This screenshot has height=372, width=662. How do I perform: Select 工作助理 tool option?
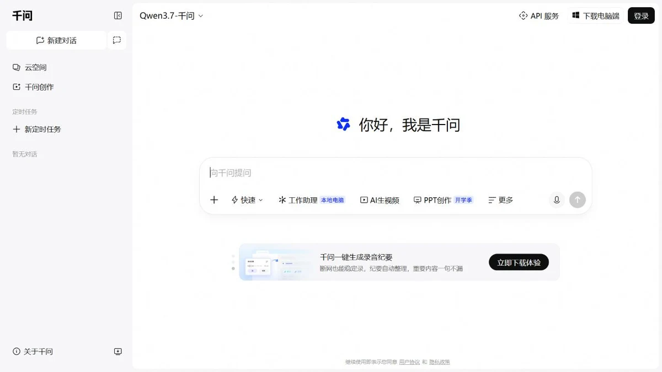[x=312, y=200]
